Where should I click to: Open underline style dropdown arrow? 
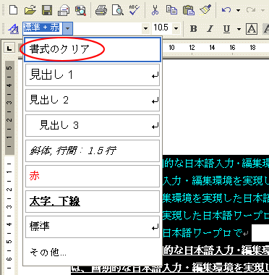click(x=239, y=29)
